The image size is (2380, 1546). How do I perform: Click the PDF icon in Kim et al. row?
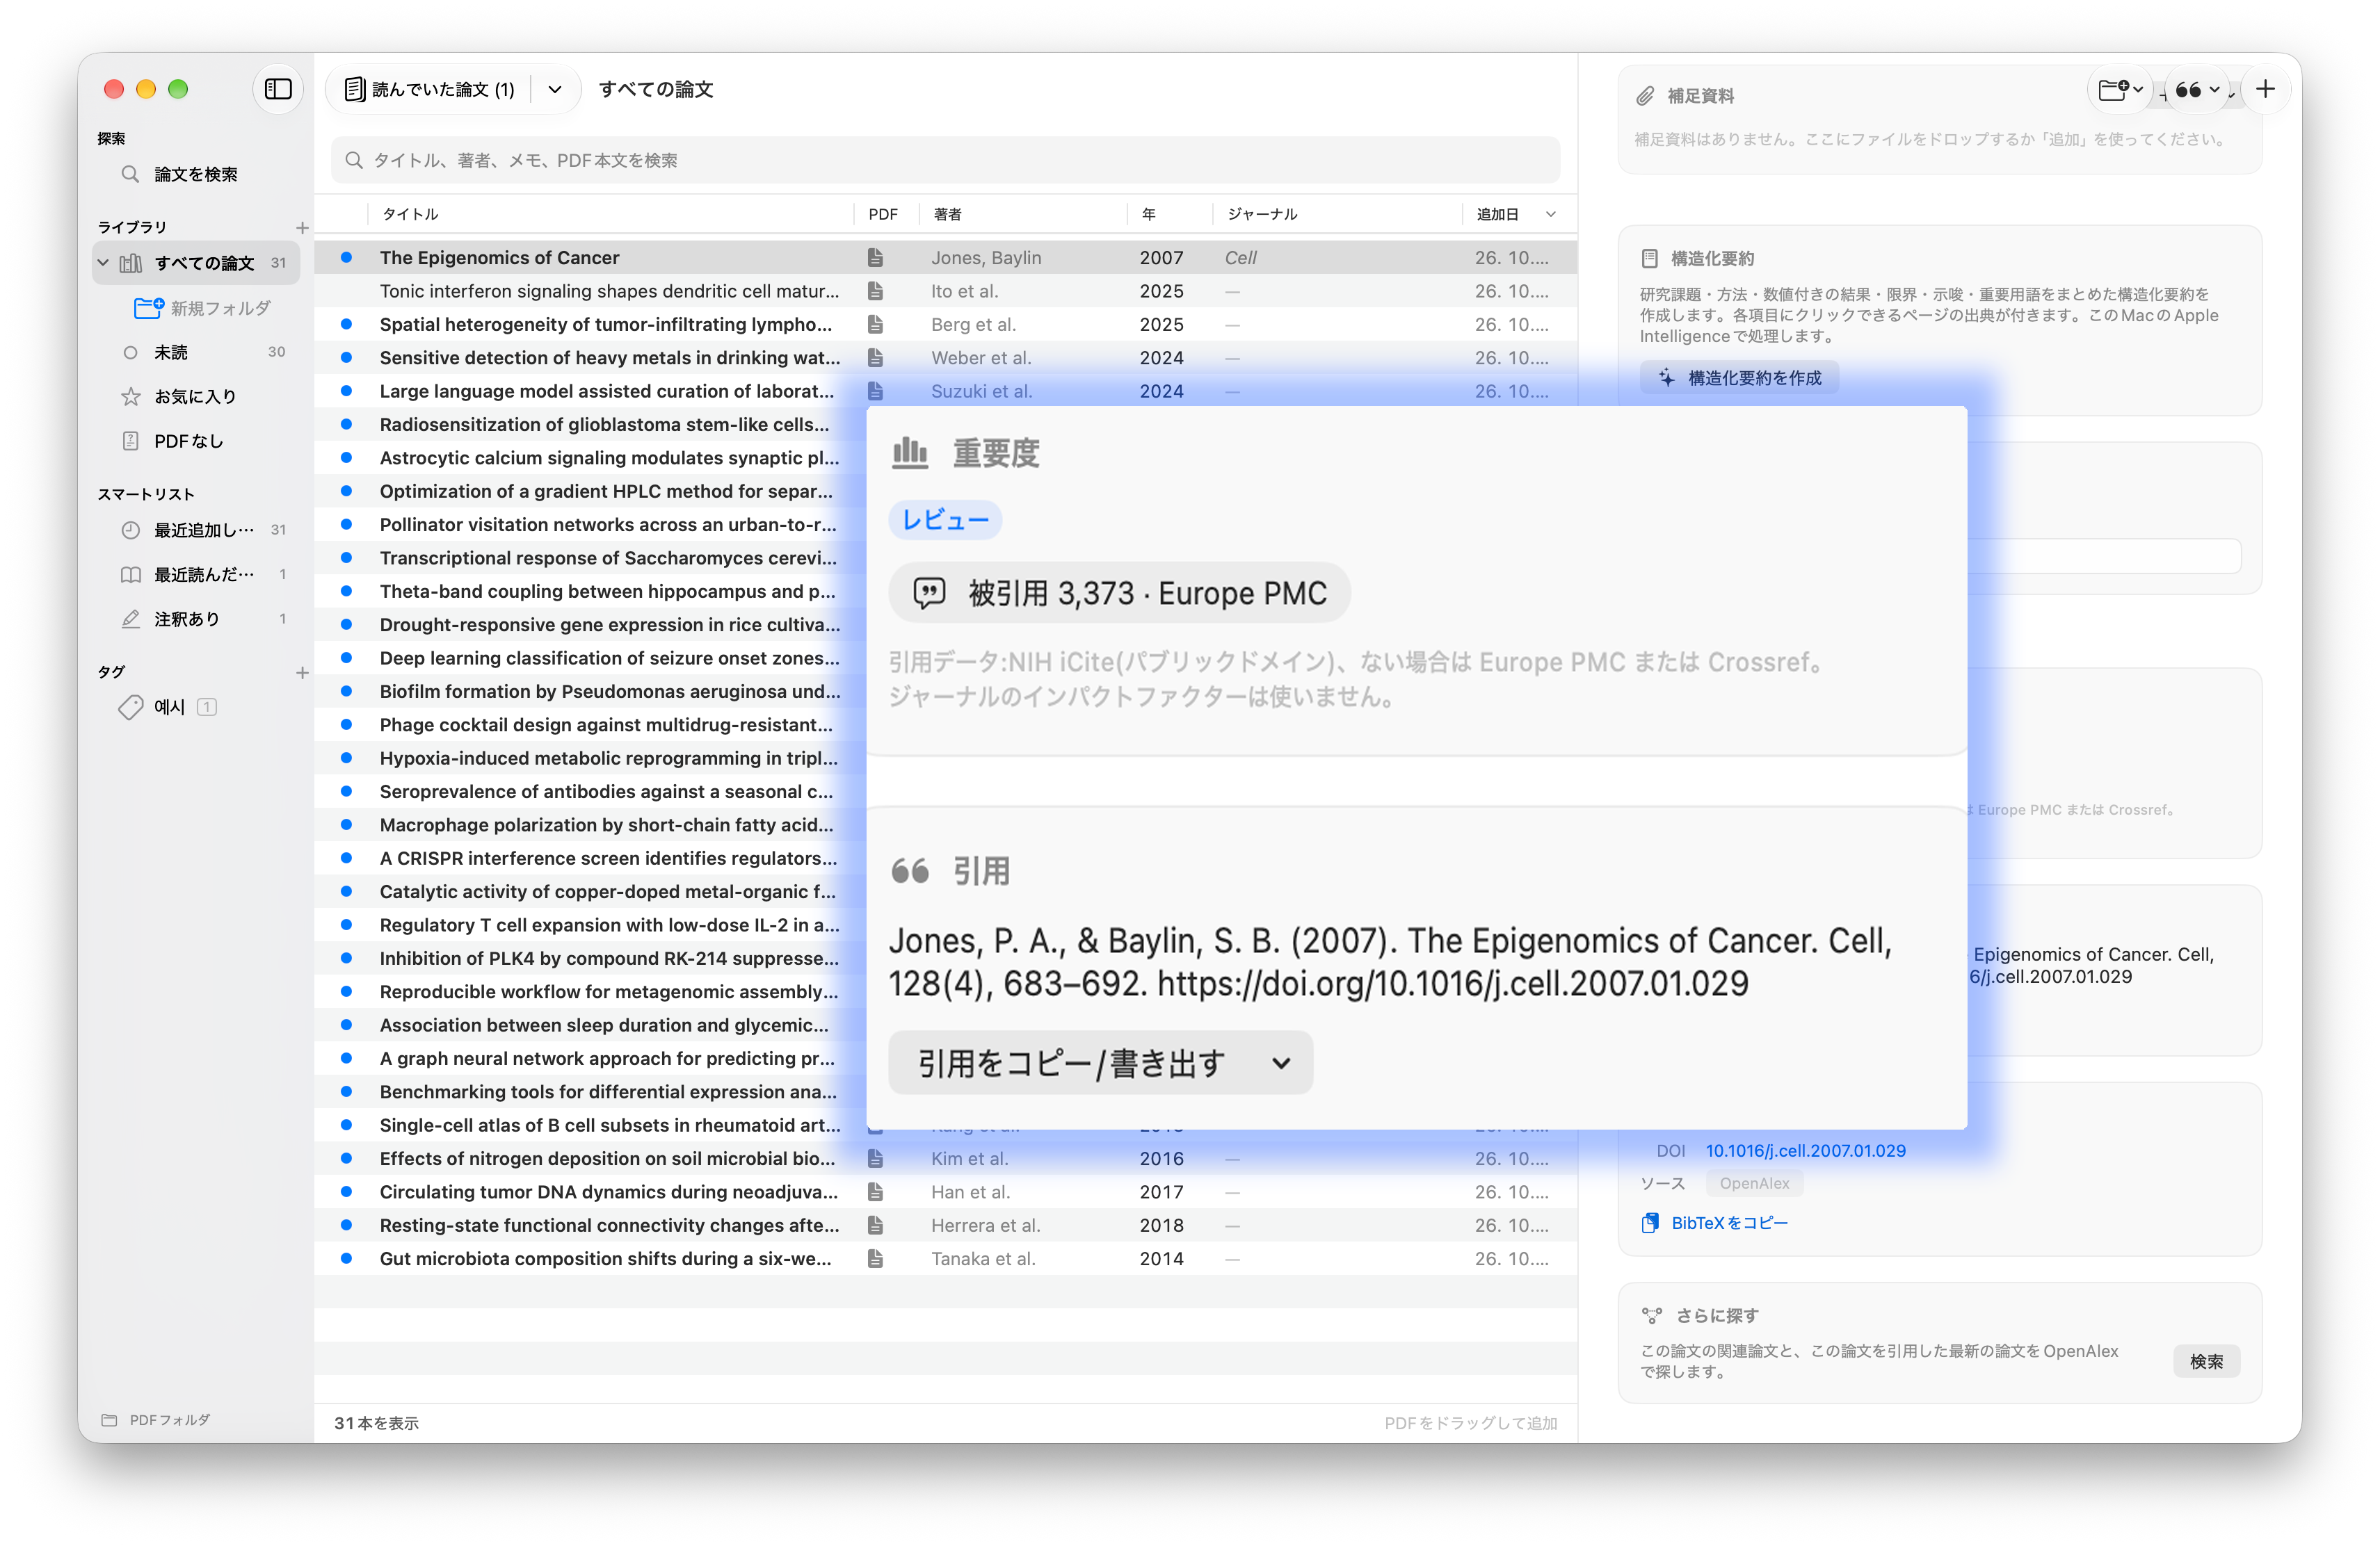pos(875,1158)
